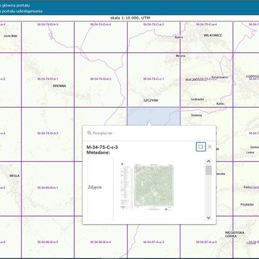
Task: Click the popup title M-34-75-C-c-3
Action: pos(102,147)
